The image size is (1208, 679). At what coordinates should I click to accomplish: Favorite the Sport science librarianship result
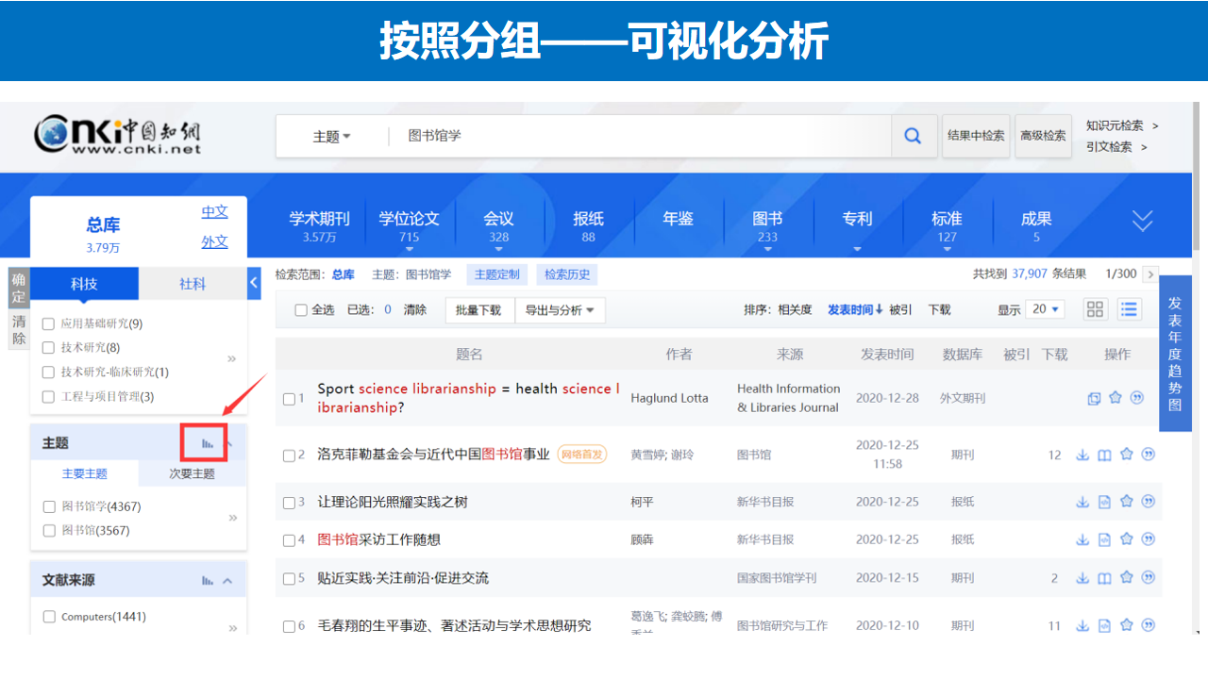pyautogui.click(x=1116, y=398)
